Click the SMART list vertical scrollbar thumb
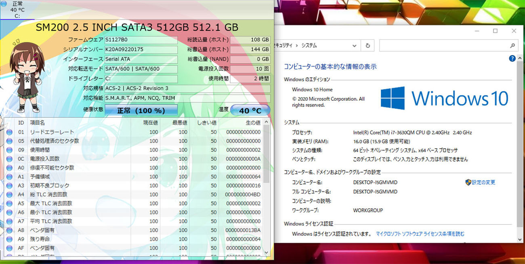This screenshot has width=525, height=264. point(267,154)
